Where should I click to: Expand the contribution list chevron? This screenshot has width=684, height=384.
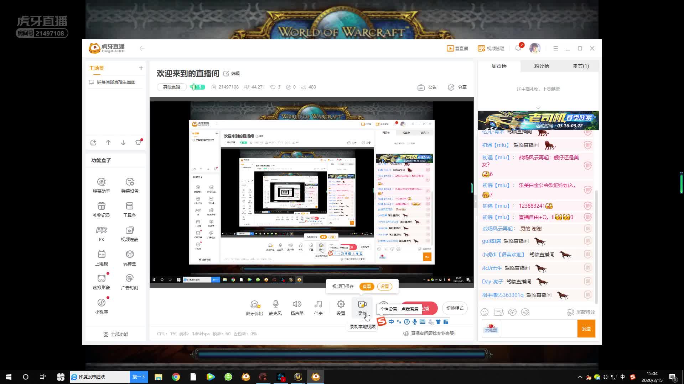tap(538, 107)
